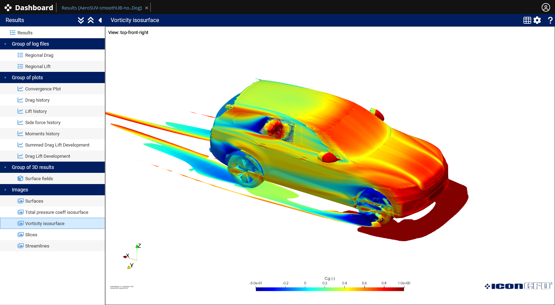Image resolution: width=555 pixels, height=305 pixels.
Task: Open Regional Drag log
Action: [x=53, y=55]
